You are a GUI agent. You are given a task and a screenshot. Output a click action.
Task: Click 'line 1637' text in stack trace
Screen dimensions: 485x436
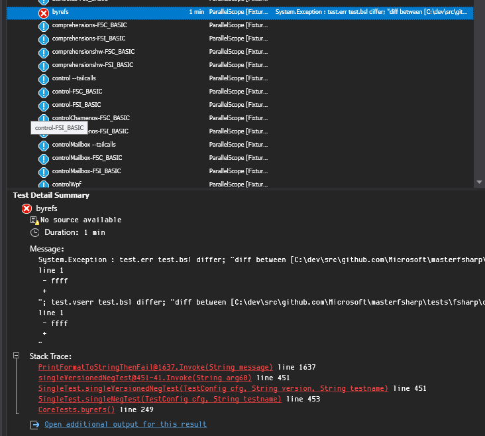(x=297, y=367)
